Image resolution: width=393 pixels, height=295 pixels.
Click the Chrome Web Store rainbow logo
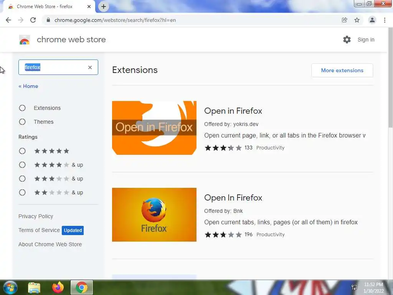coord(25,40)
